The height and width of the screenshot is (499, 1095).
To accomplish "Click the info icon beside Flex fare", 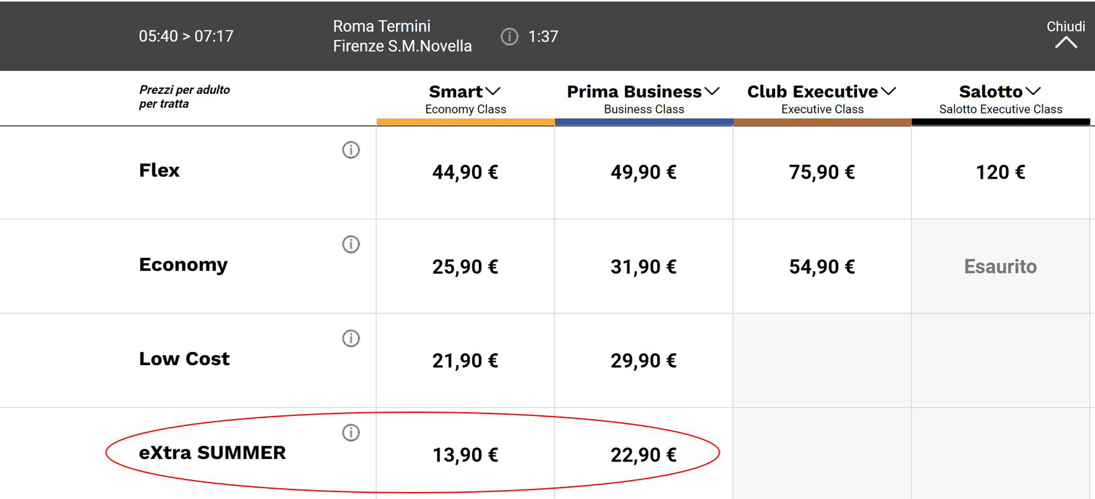I will coord(351,150).
